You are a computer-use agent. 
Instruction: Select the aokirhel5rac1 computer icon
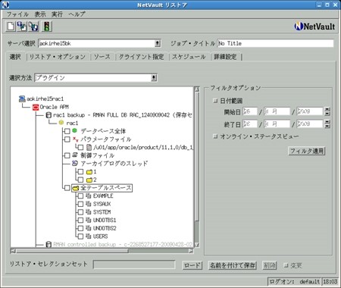(x=22, y=99)
